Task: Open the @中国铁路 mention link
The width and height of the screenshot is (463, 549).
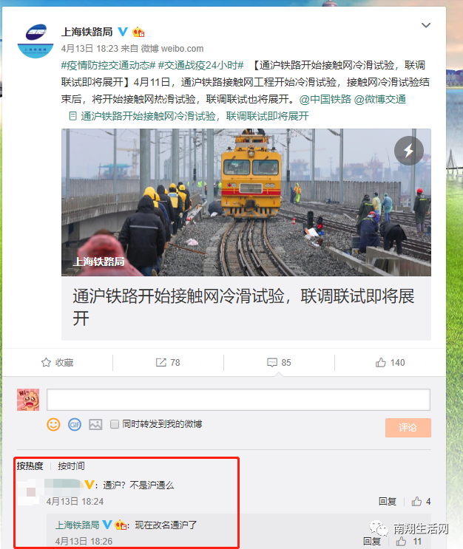Action: 325,99
